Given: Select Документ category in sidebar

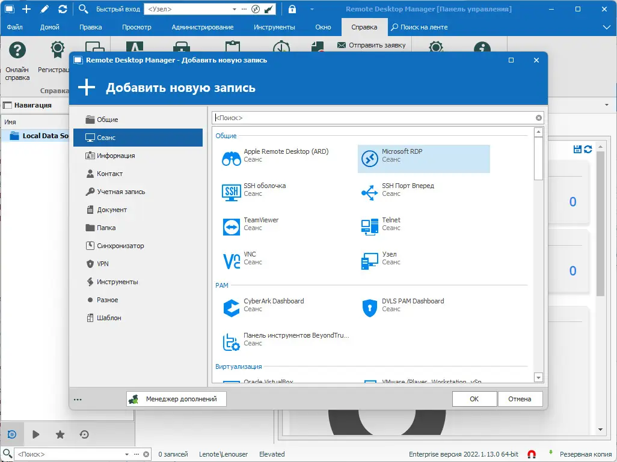Looking at the screenshot, I should click(138, 210).
